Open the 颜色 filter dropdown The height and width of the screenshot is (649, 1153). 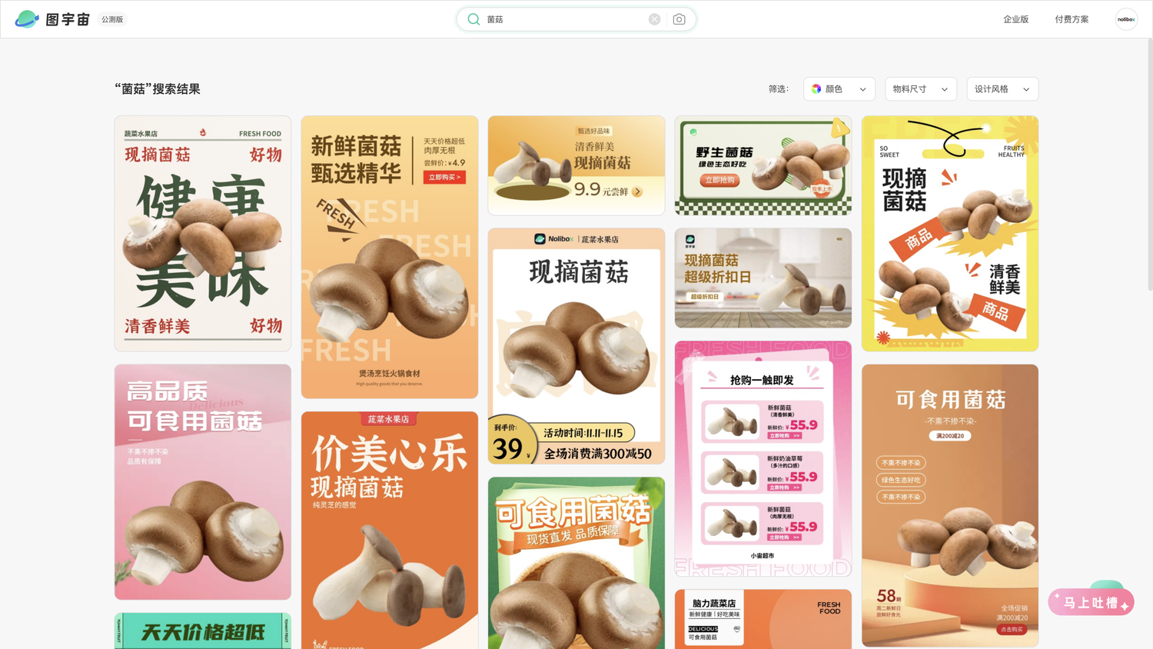839,89
